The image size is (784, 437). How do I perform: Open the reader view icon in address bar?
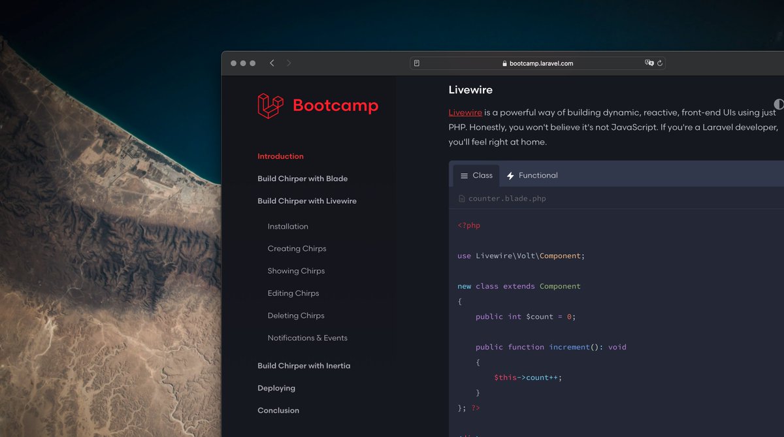click(417, 63)
